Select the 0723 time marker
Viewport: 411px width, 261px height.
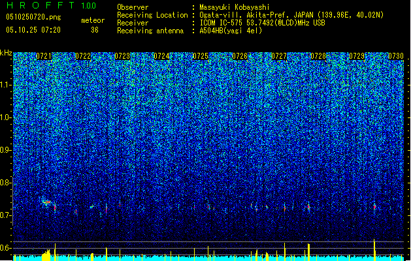click(x=122, y=56)
